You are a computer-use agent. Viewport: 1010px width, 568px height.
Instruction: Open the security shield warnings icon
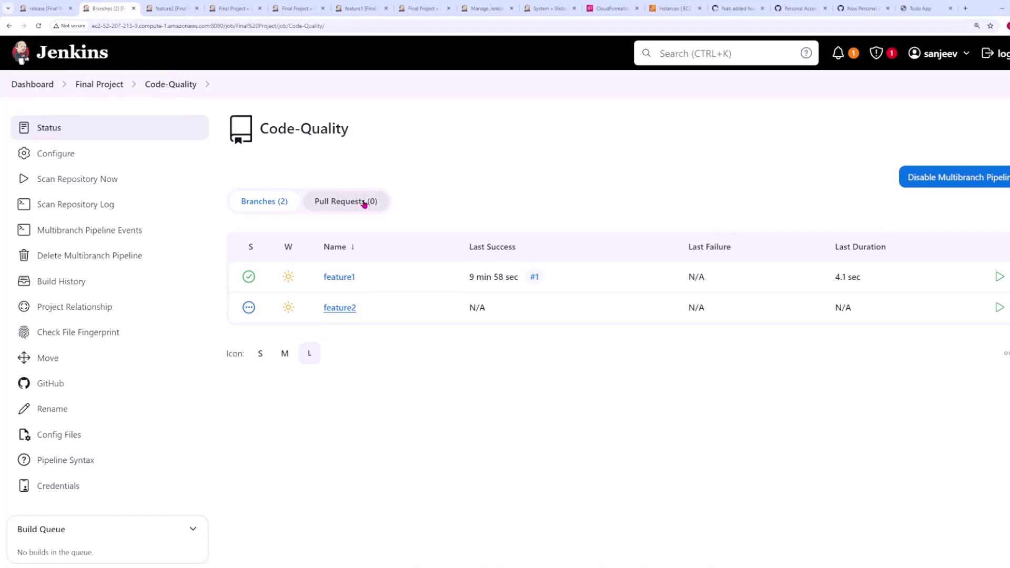click(876, 53)
